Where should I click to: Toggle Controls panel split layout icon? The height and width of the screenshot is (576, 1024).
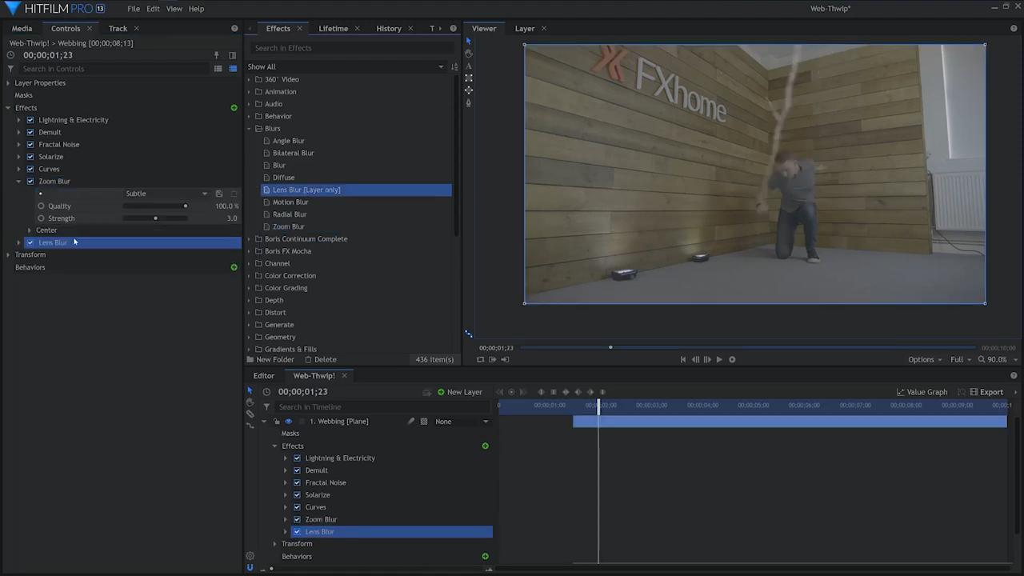coord(232,55)
